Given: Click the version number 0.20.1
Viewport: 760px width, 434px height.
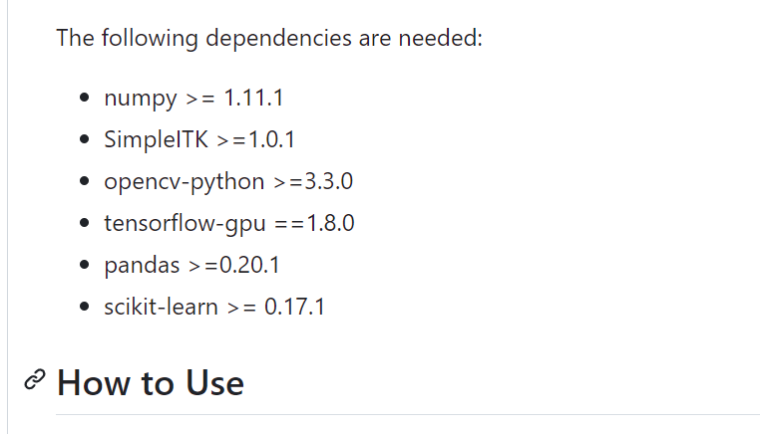Looking at the screenshot, I should coord(249,265).
